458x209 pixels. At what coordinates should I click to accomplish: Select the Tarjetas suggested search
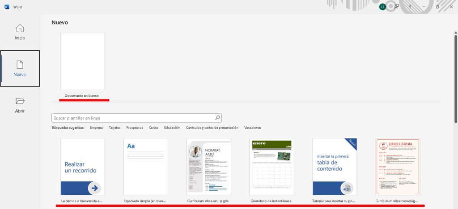click(114, 128)
